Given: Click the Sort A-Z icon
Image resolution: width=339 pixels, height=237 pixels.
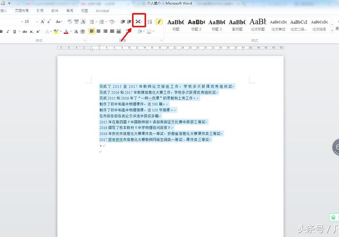Looking at the screenshot, I should pos(149,22).
